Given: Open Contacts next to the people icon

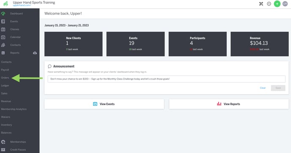Looking at the screenshot, I should pyautogui.click(x=15, y=45).
